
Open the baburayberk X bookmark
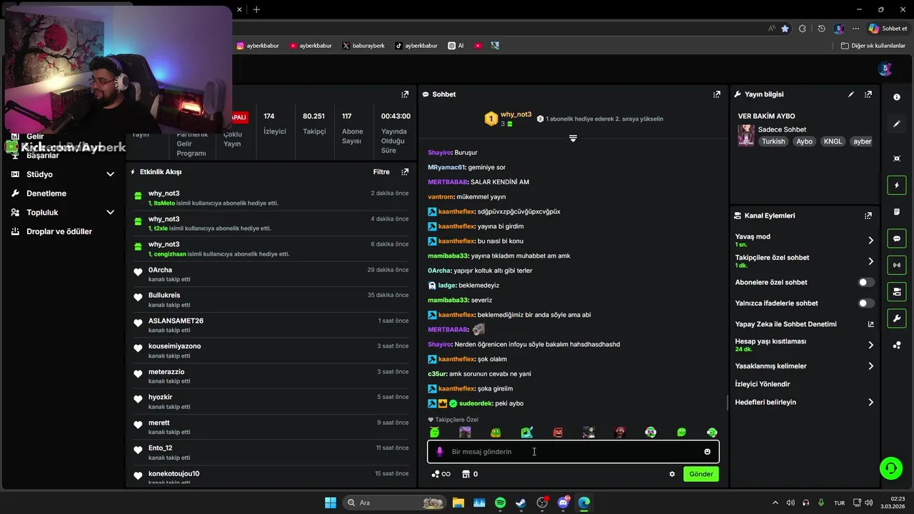click(x=363, y=46)
